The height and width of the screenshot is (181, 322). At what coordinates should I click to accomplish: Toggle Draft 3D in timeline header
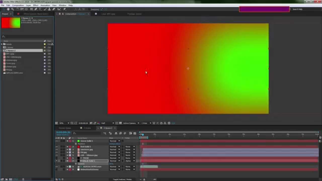(x=110, y=133)
